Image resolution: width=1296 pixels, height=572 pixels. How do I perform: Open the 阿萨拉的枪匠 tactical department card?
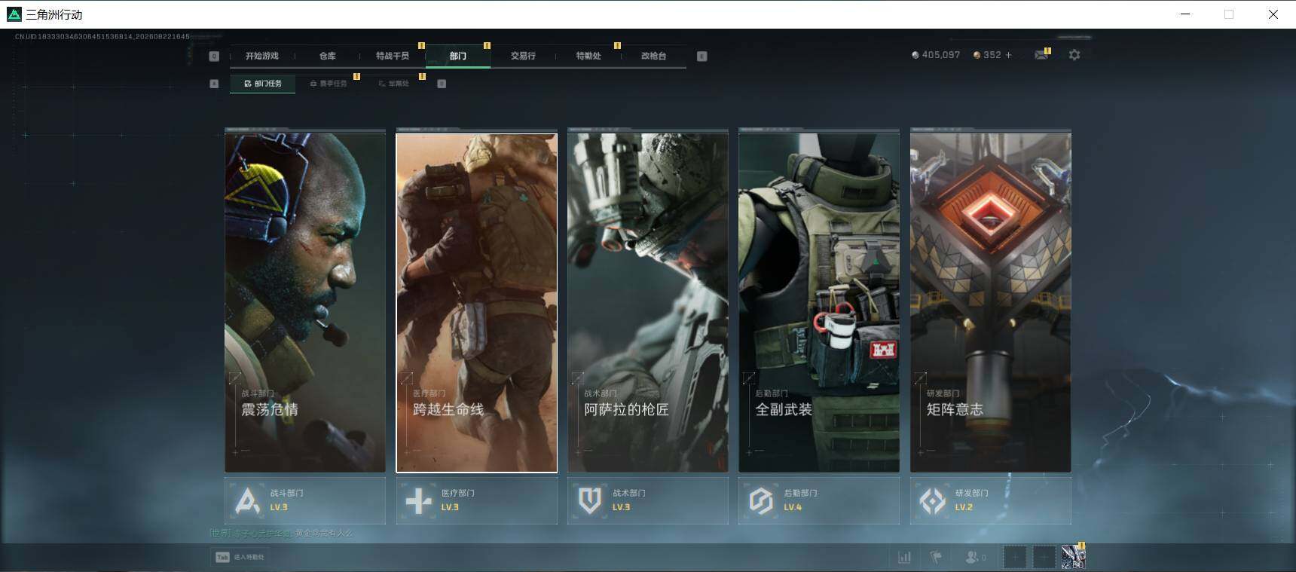coord(648,303)
